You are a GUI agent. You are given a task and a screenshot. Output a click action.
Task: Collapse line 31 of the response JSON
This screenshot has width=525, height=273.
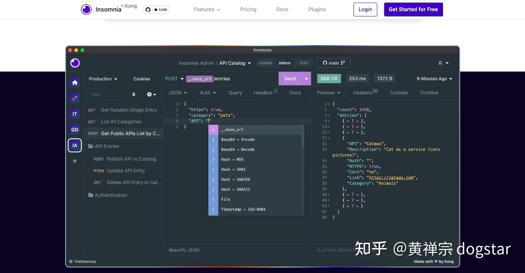pos(328,138)
